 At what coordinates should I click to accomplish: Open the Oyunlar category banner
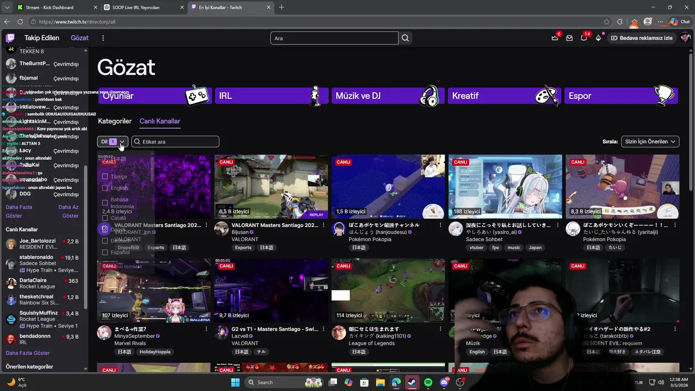click(155, 96)
